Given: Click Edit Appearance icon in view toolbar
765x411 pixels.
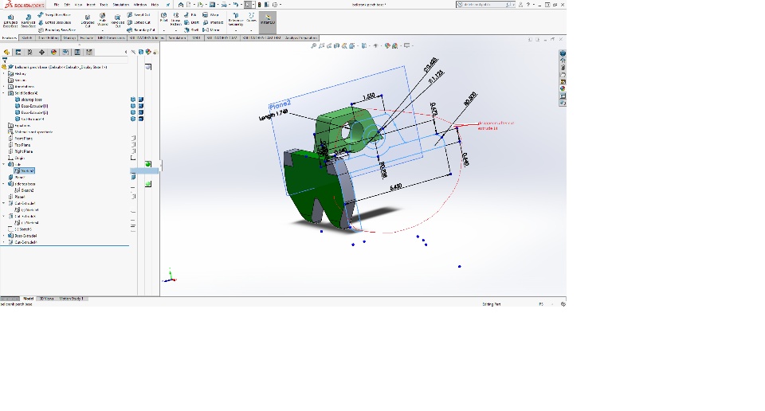Looking at the screenshot, I should point(387,46).
